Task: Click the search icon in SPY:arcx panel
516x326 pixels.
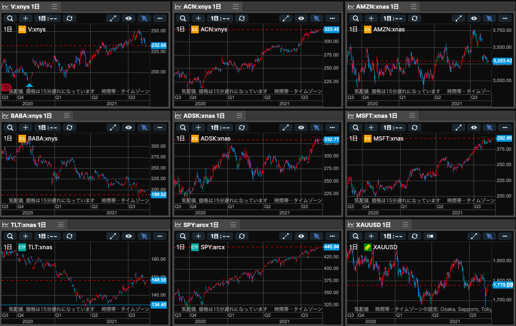Action: [x=183, y=236]
